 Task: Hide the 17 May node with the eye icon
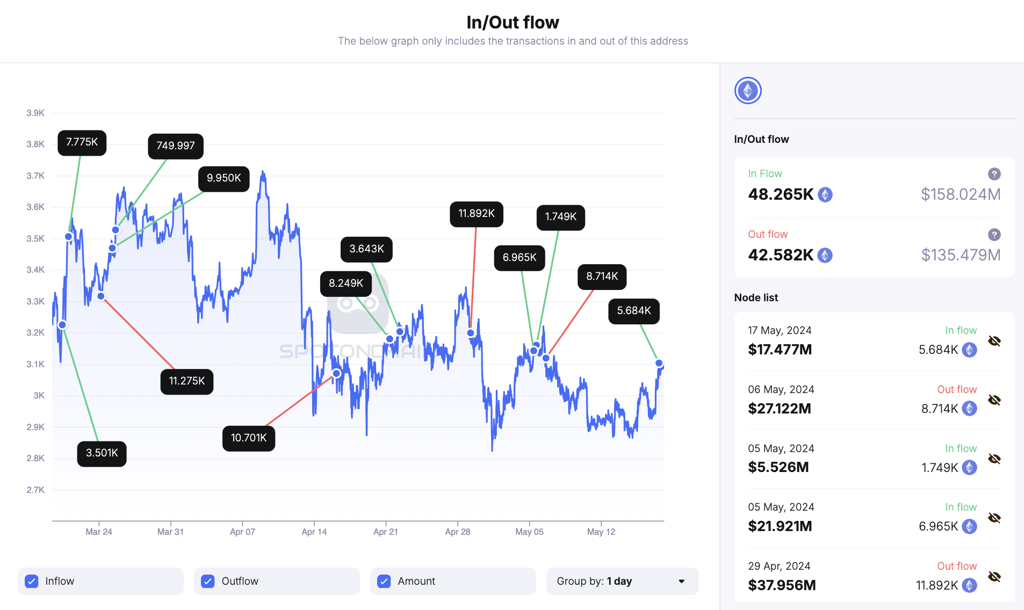point(994,340)
